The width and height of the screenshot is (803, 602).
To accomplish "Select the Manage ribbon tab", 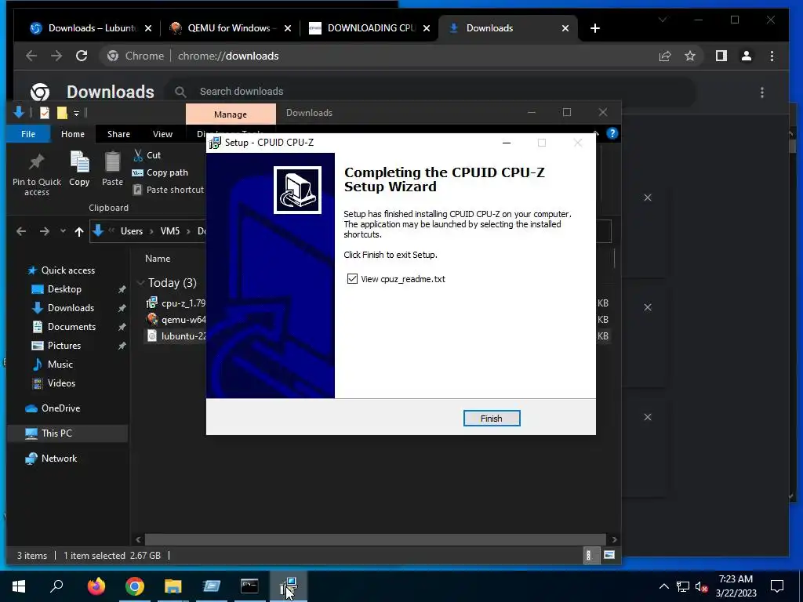I will coord(231,114).
